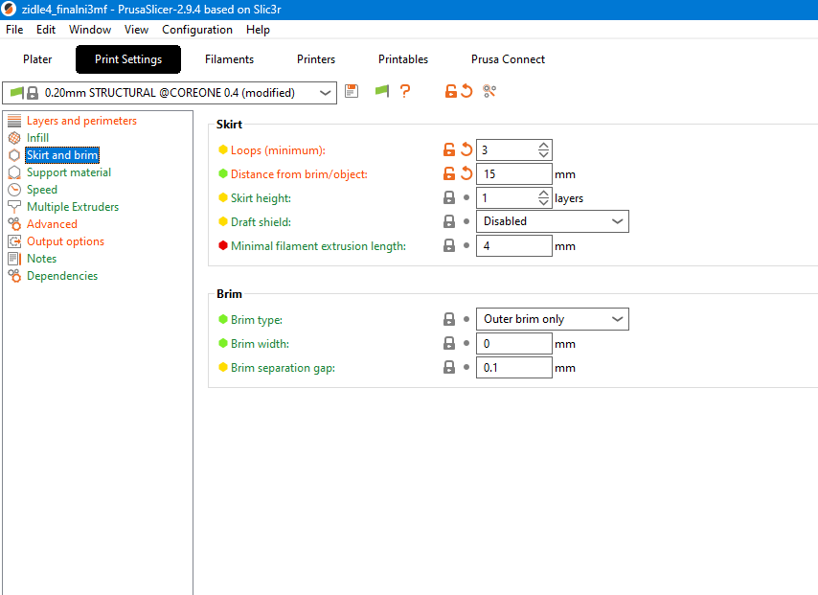Click the Brim separation gap input field
Screen dimensions: 818x595
[x=513, y=368]
